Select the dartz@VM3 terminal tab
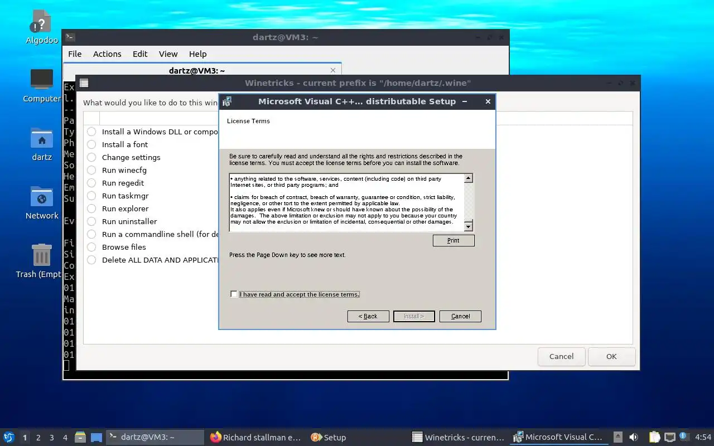The height and width of the screenshot is (446, 714). click(197, 70)
